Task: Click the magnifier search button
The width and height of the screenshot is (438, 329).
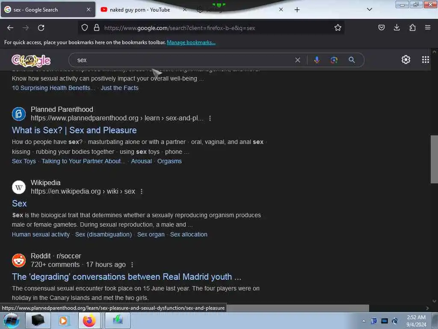Action: tap(352, 60)
